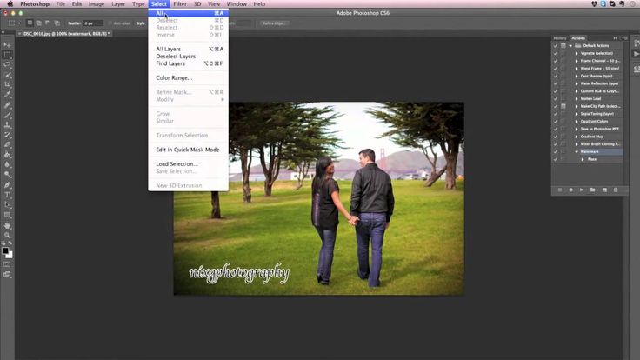
Task: Choose All Layers in Select menu
Action: pyautogui.click(x=188, y=49)
